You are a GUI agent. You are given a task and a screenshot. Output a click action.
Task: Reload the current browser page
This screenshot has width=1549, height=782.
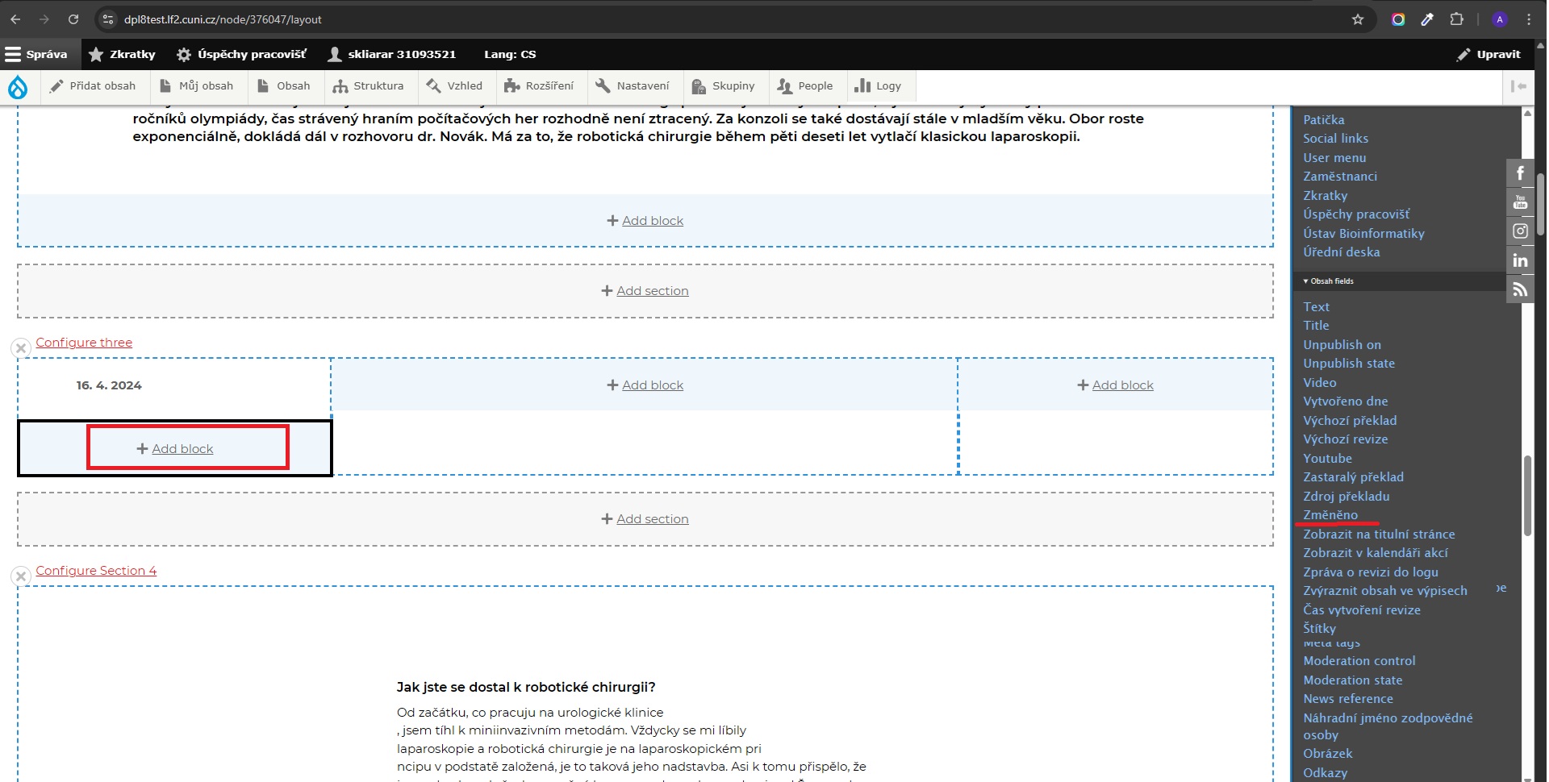point(73,19)
